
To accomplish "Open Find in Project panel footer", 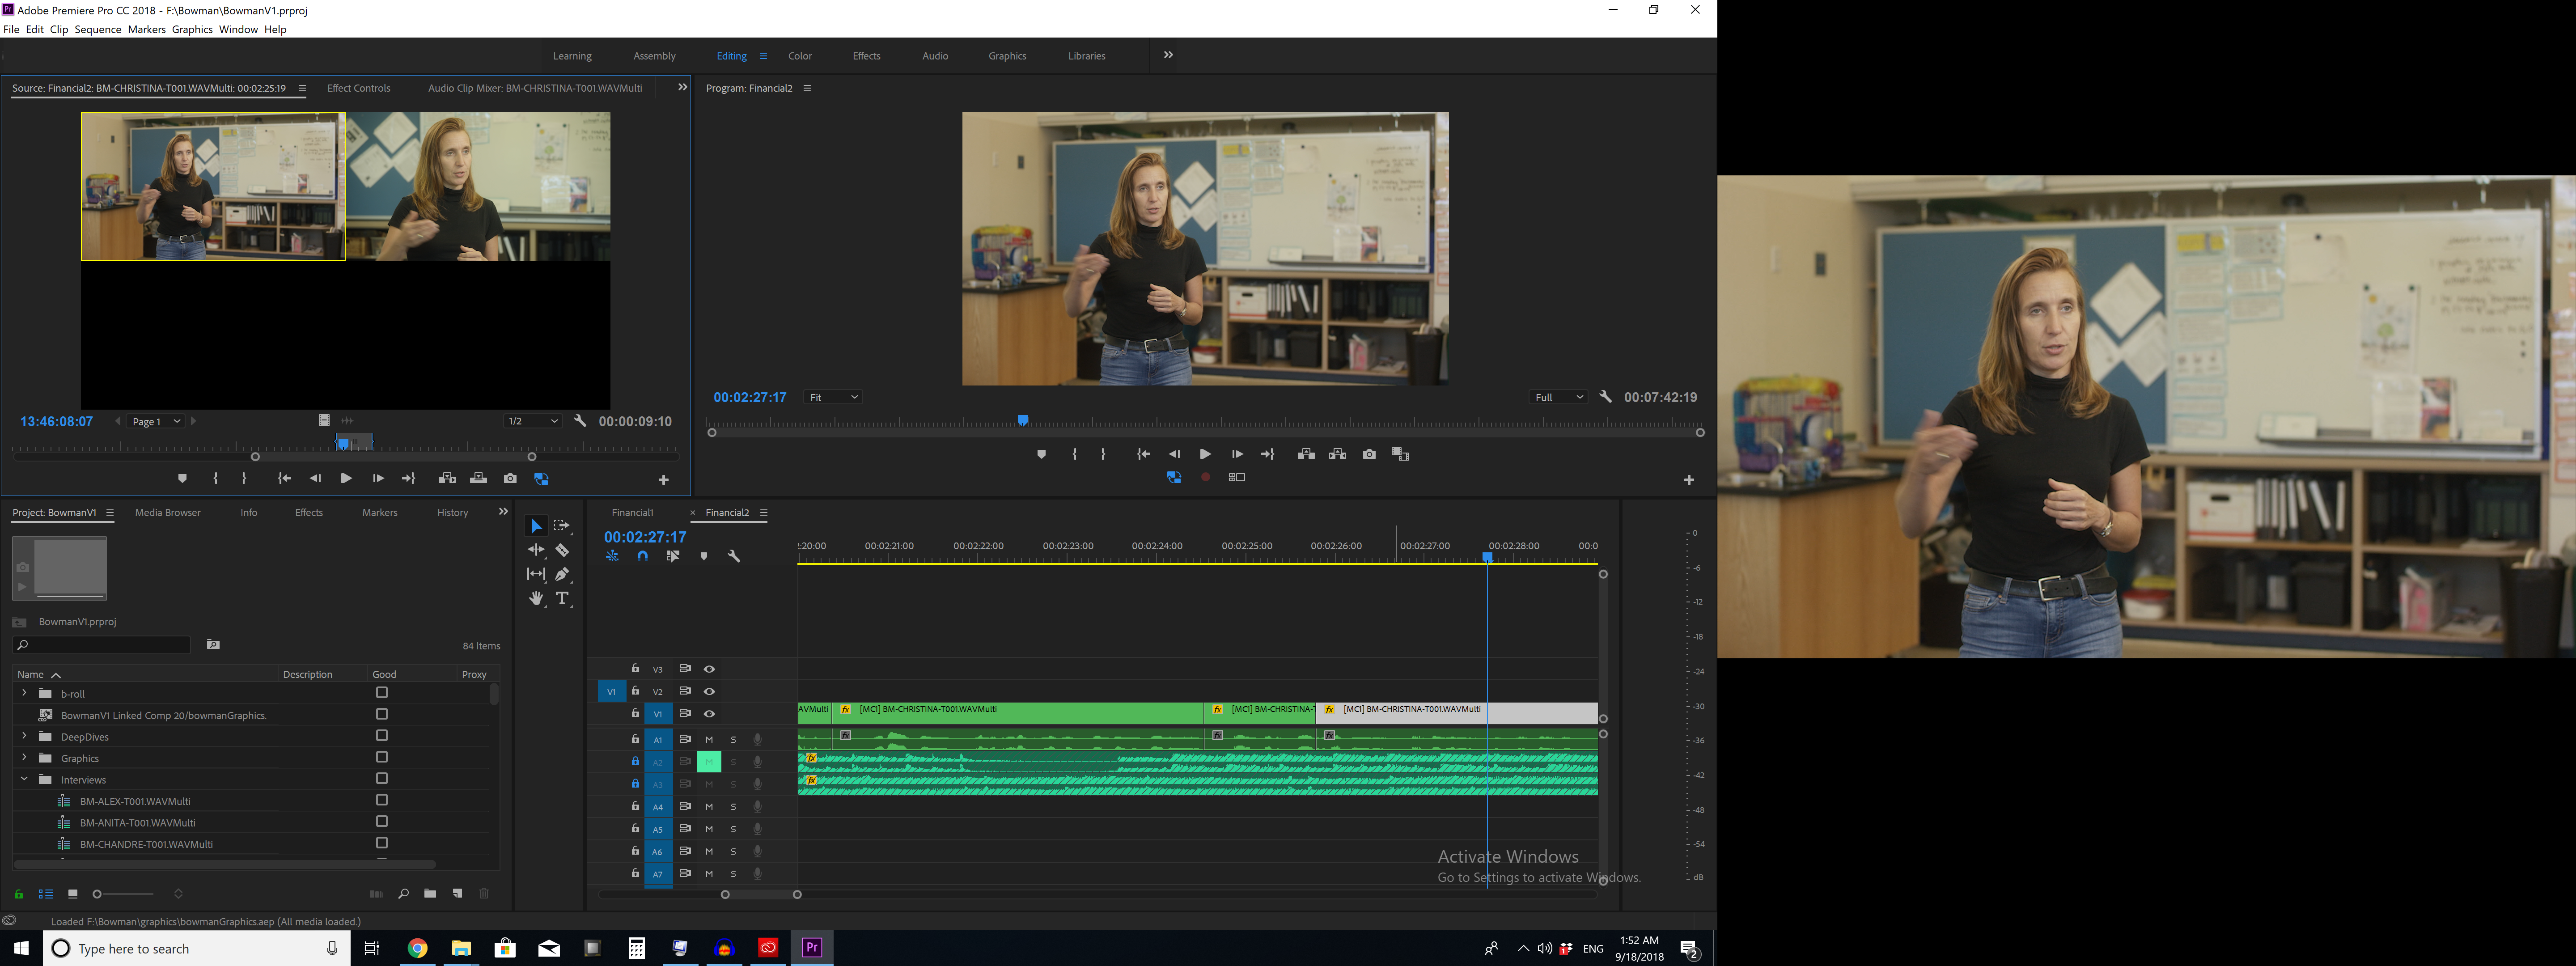I will (x=403, y=894).
